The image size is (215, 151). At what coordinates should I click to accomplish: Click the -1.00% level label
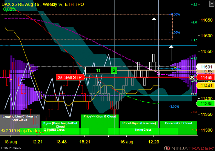[174, 32]
